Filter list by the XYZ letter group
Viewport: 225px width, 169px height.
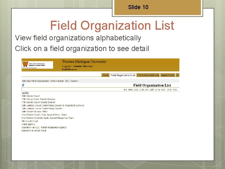coord(175,90)
